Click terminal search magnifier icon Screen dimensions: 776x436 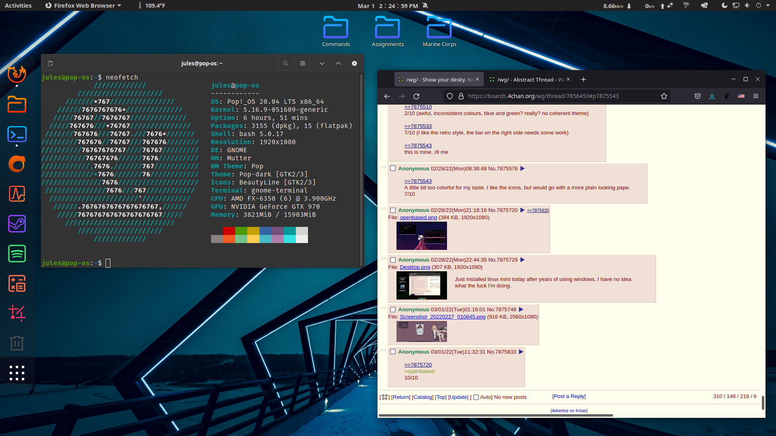285,63
